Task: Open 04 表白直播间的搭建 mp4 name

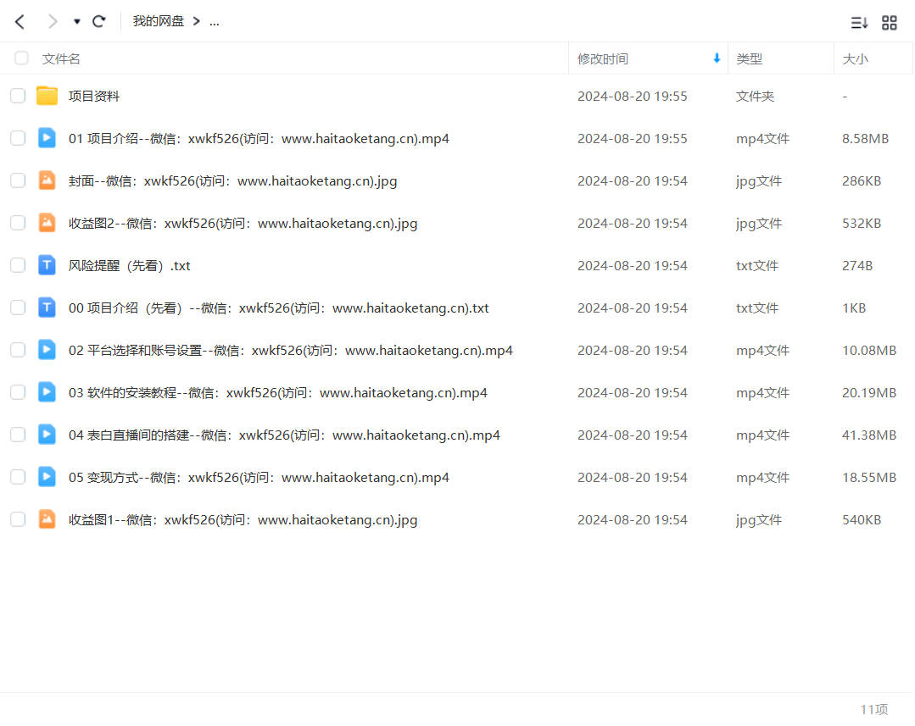Action: [284, 435]
